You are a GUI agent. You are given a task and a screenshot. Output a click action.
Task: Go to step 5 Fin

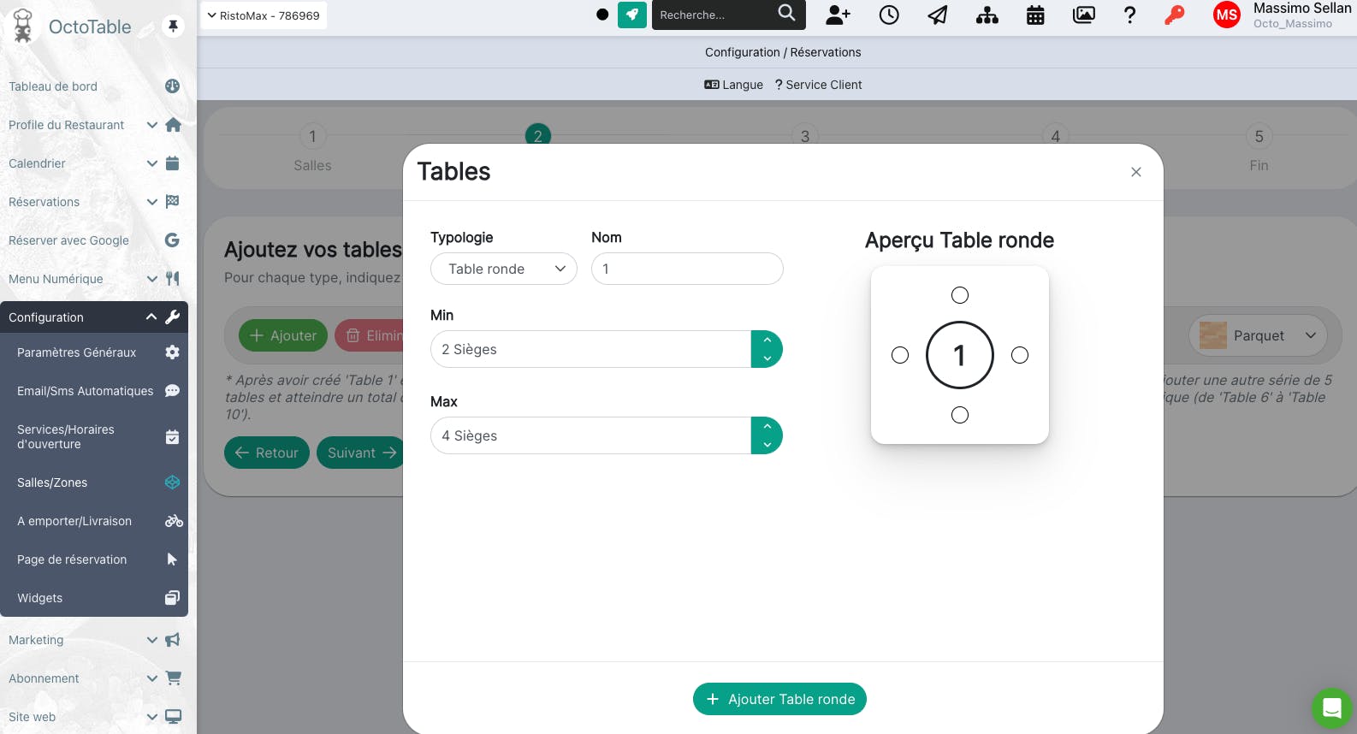[1259, 148]
